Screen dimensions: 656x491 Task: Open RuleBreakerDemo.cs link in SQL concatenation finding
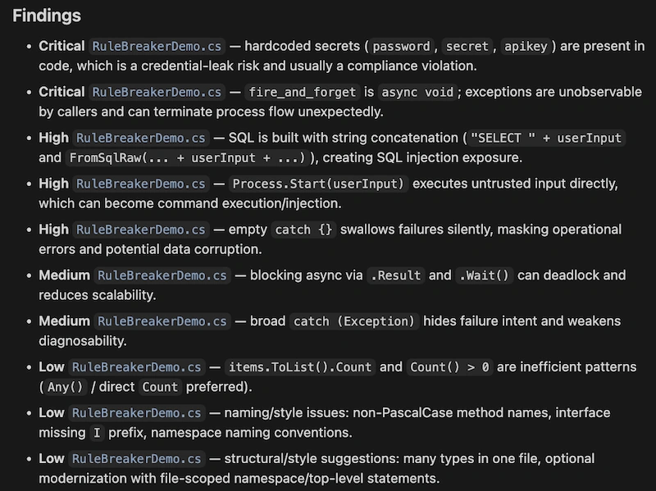pos(141,138)
